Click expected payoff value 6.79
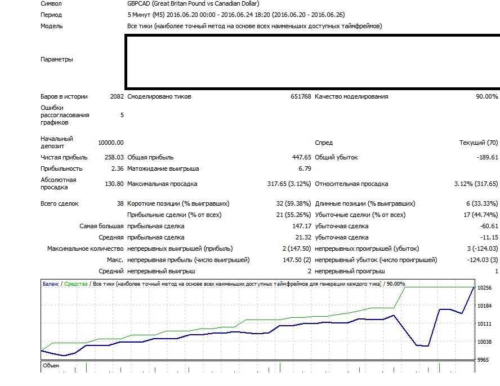The width and height of the screenshot is (500, 386). point(305,168)
